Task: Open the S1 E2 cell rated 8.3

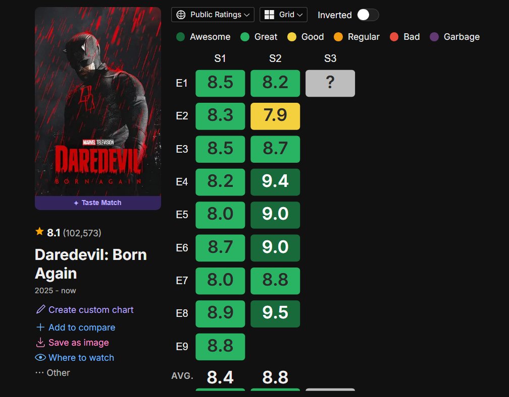Action: click(220, 116)
